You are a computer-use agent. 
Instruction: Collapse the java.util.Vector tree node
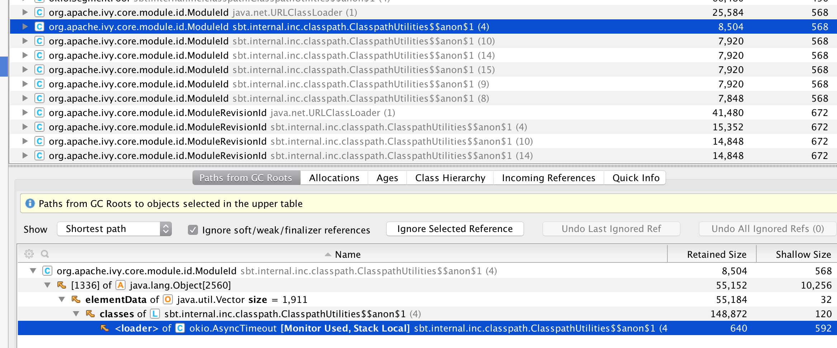pyautogui.click(x=61, y=300)
